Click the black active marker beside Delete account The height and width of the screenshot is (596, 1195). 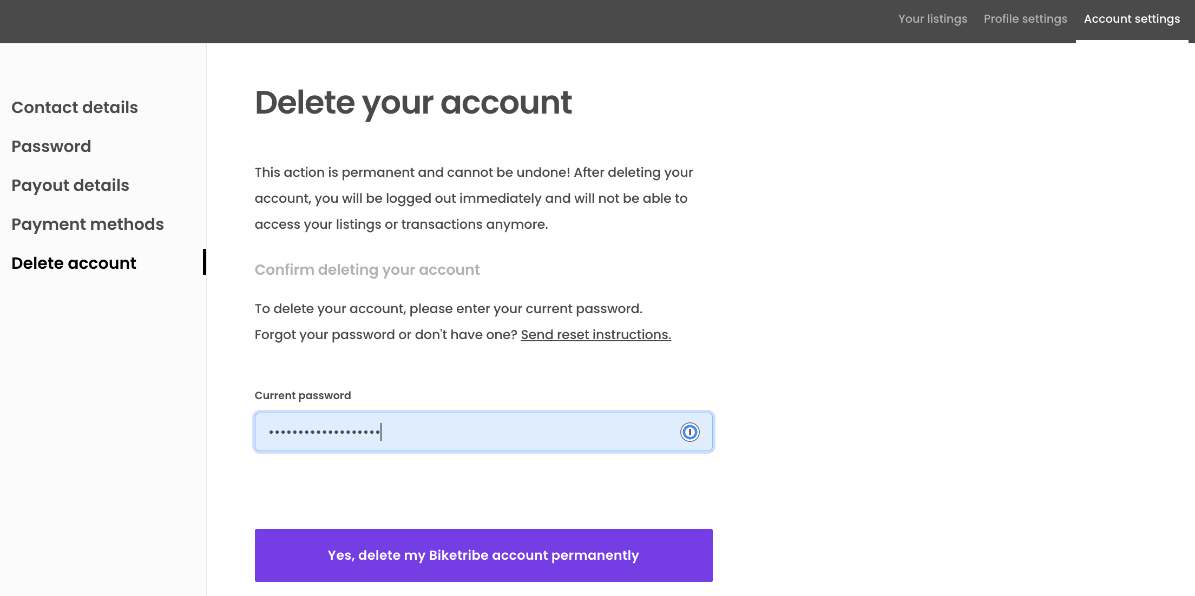click(205, 262)
